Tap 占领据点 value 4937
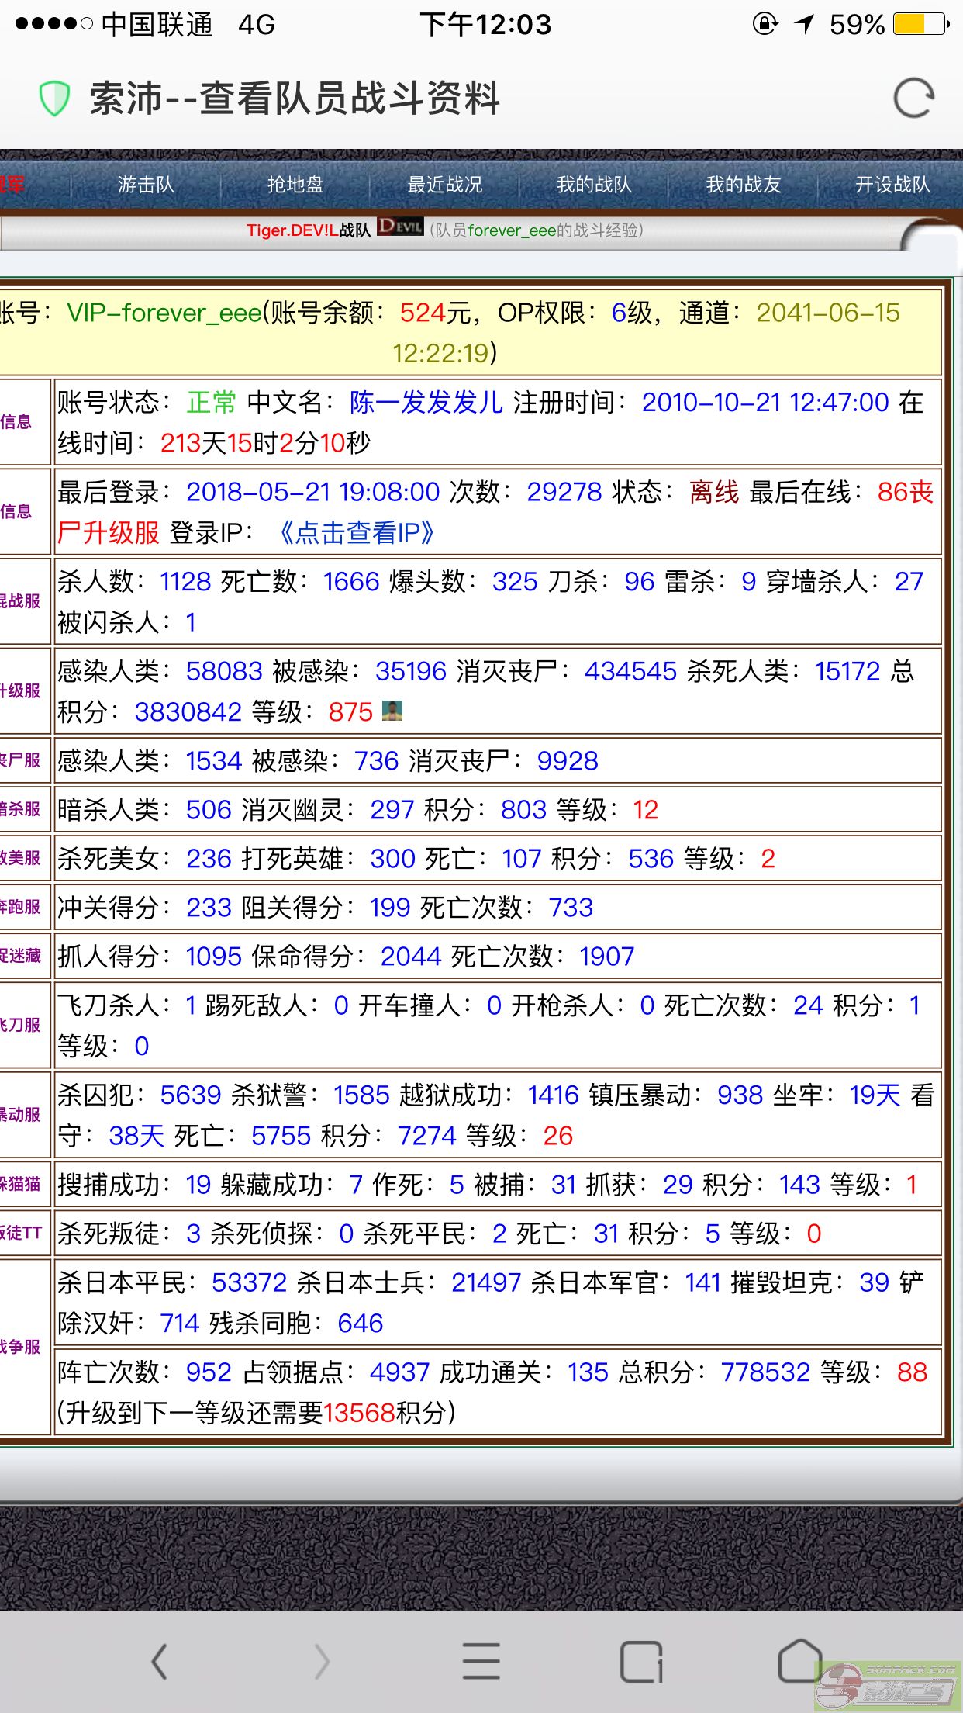 [x=400, y=1372]
